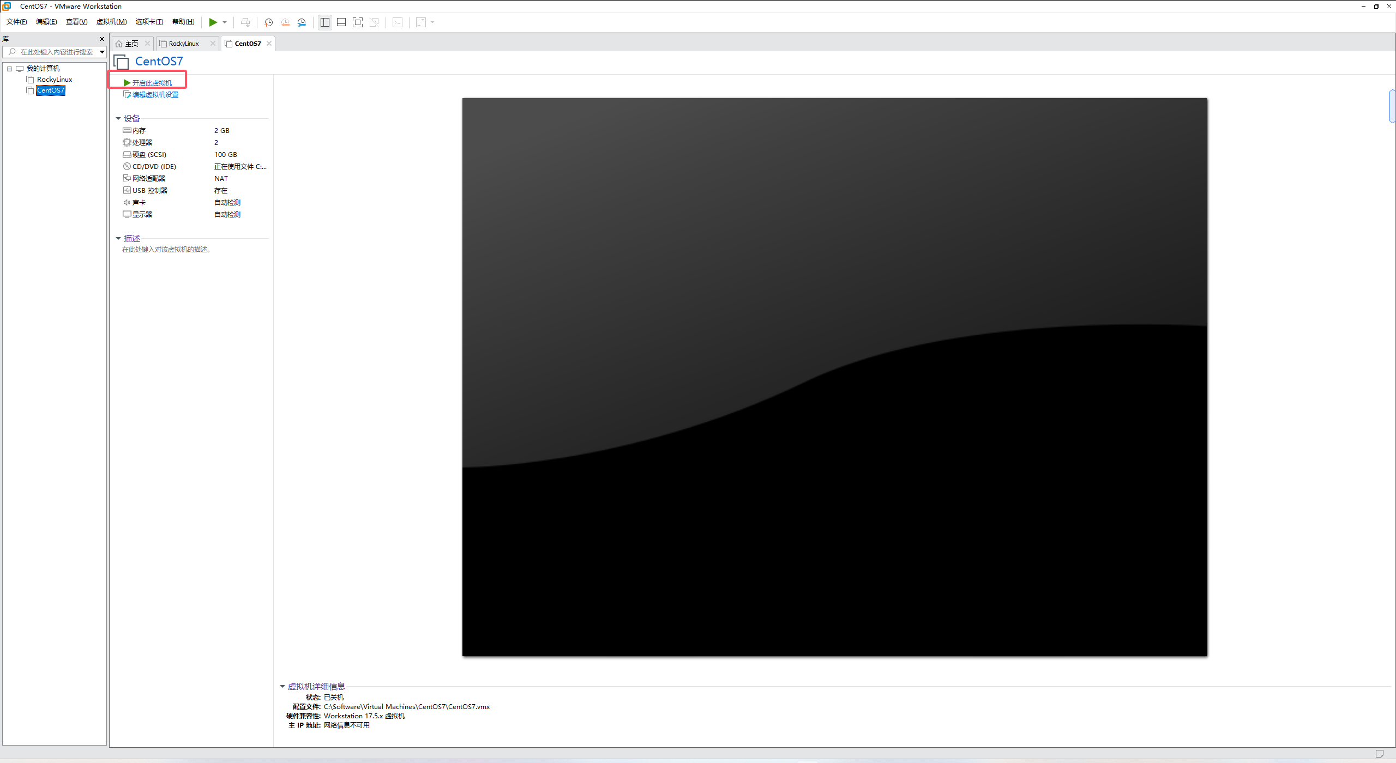Viewport: 1396px width, 763px height.
Task: Open the snapshot manager wrench icon
Action: [x=302, y=22]
